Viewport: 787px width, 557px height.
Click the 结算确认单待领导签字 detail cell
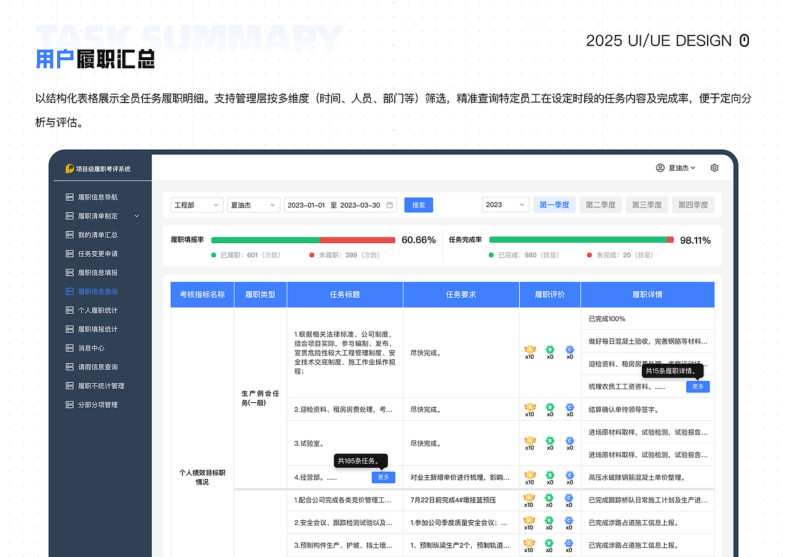[x=647, y=409]
